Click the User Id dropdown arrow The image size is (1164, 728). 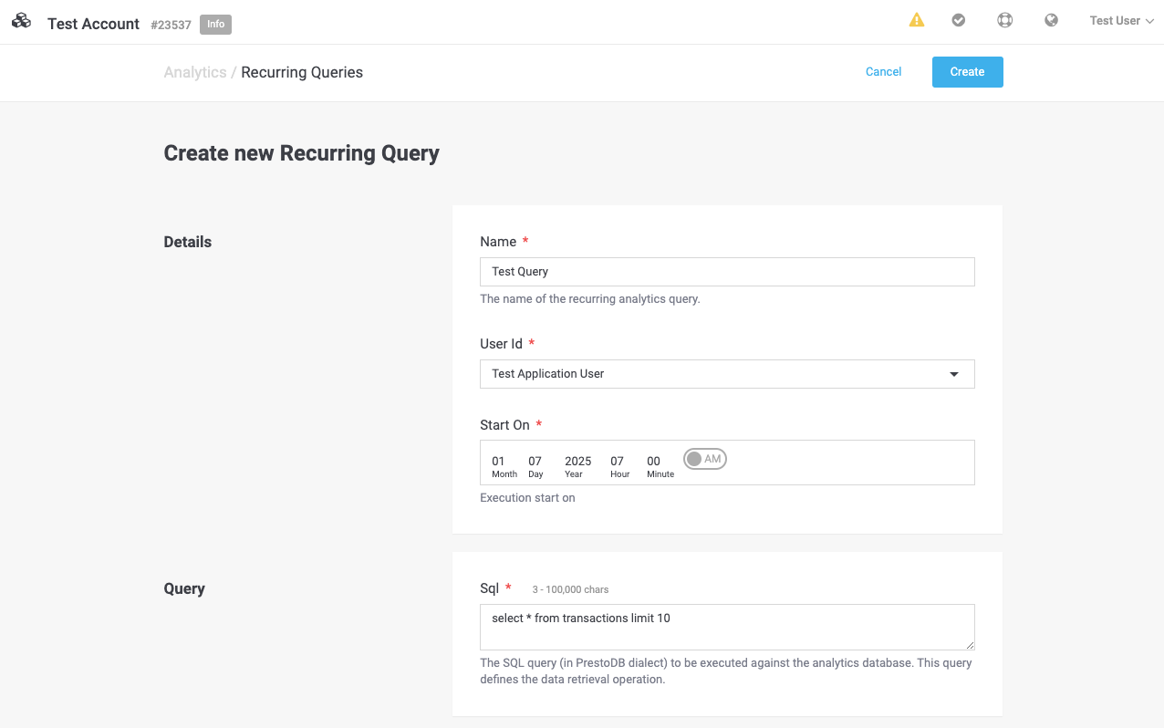[x=954, y=373]
